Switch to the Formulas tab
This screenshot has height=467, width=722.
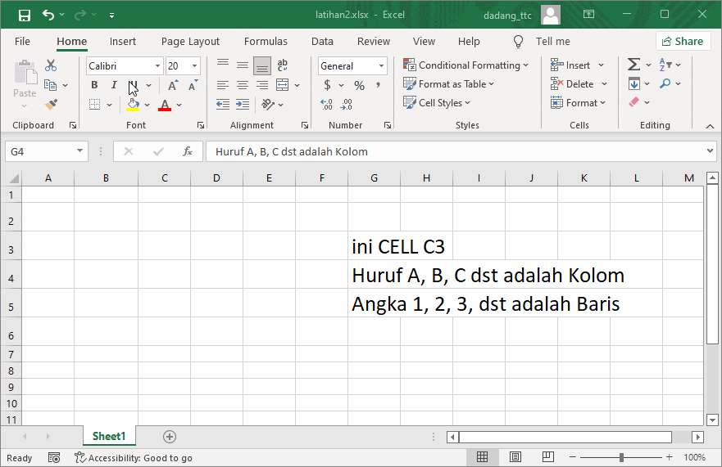(x=266, y=42)
